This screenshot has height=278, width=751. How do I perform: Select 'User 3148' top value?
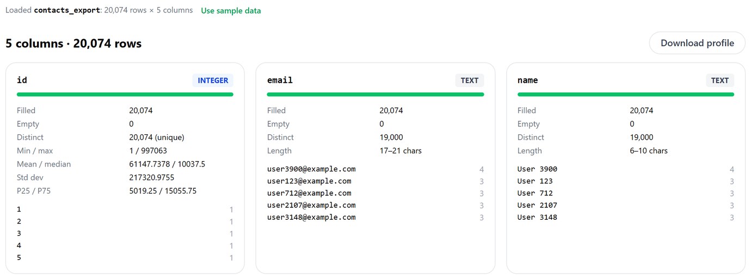(x=537, y=217)
